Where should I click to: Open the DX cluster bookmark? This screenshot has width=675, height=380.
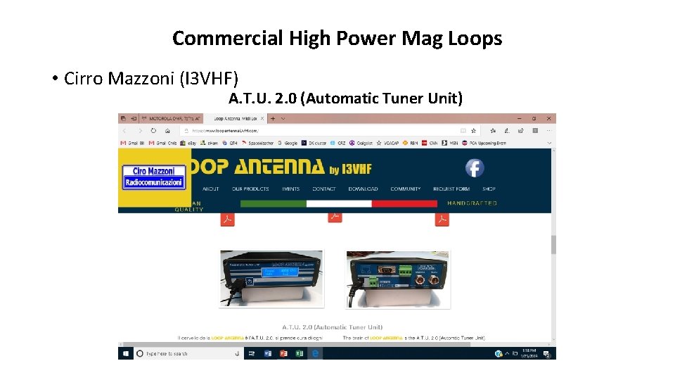[314, 143]
